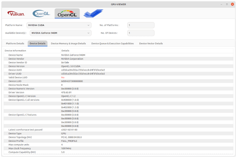Click the No. Of Devices field
Image resolution: width=237 pixels, height=158 pixels.
pos(141,33)
